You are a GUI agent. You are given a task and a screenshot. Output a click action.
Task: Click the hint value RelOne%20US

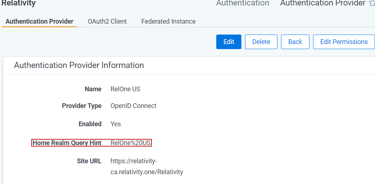tap(131, 143)
